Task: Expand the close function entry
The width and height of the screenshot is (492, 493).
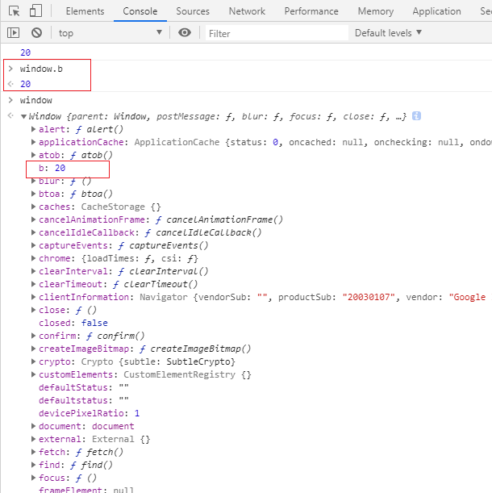Action: (x=33, y=310)
